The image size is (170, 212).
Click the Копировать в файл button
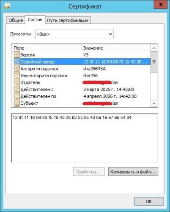click(133, 172)
